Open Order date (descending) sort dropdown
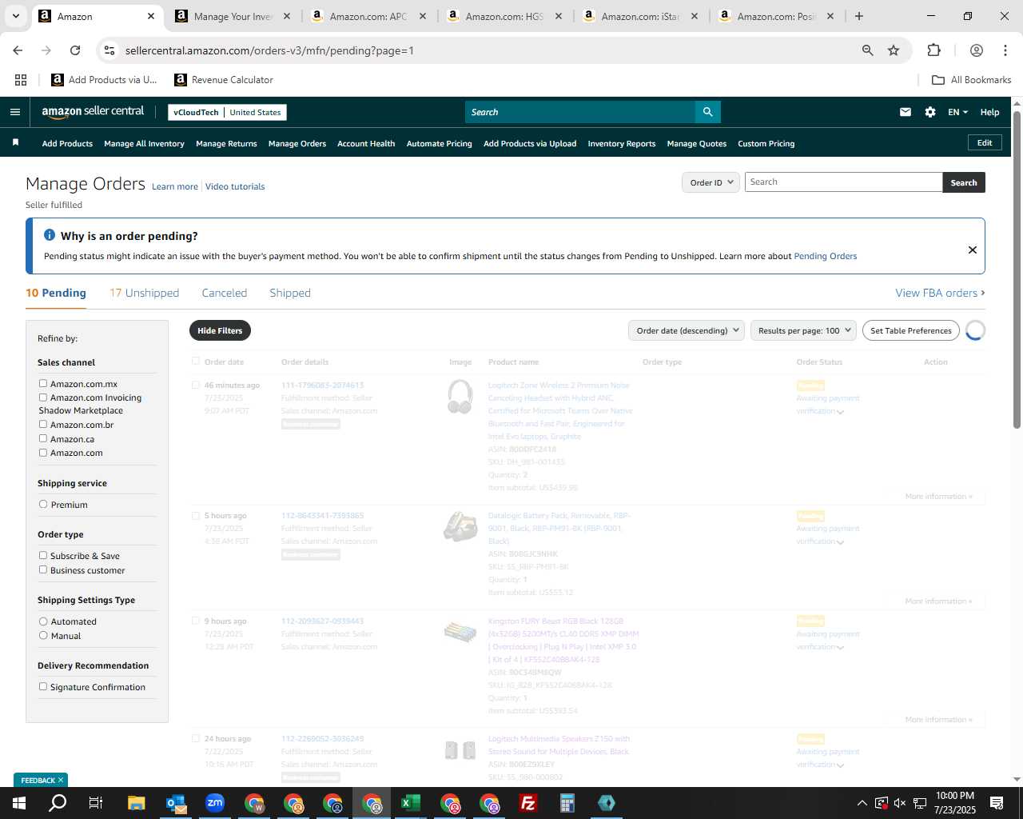This screenshot has height=819, width=1023. [x=687, y=330]
